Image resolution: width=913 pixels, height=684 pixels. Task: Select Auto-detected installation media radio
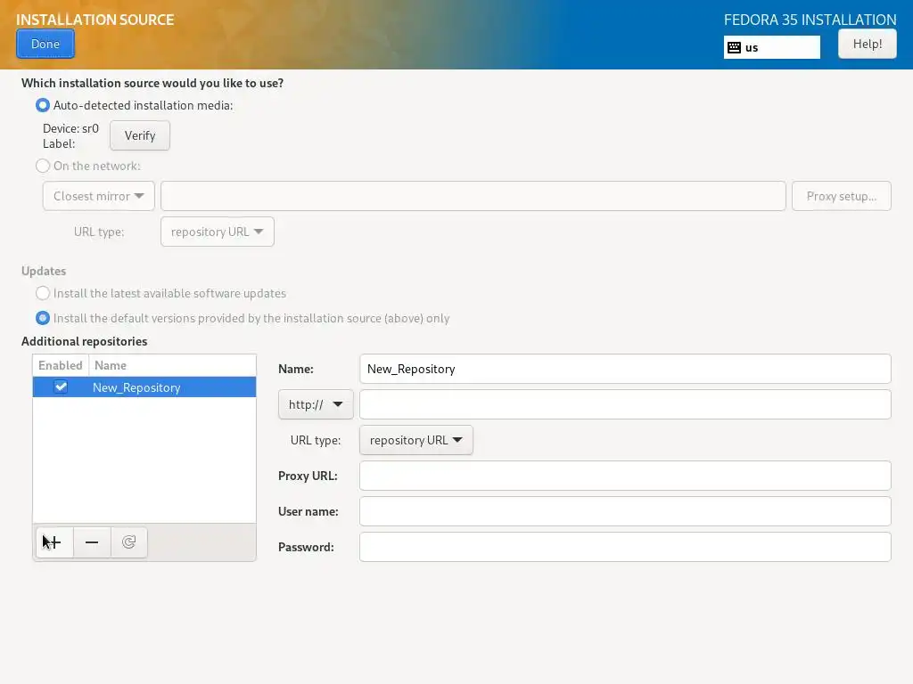click(43, 105)
